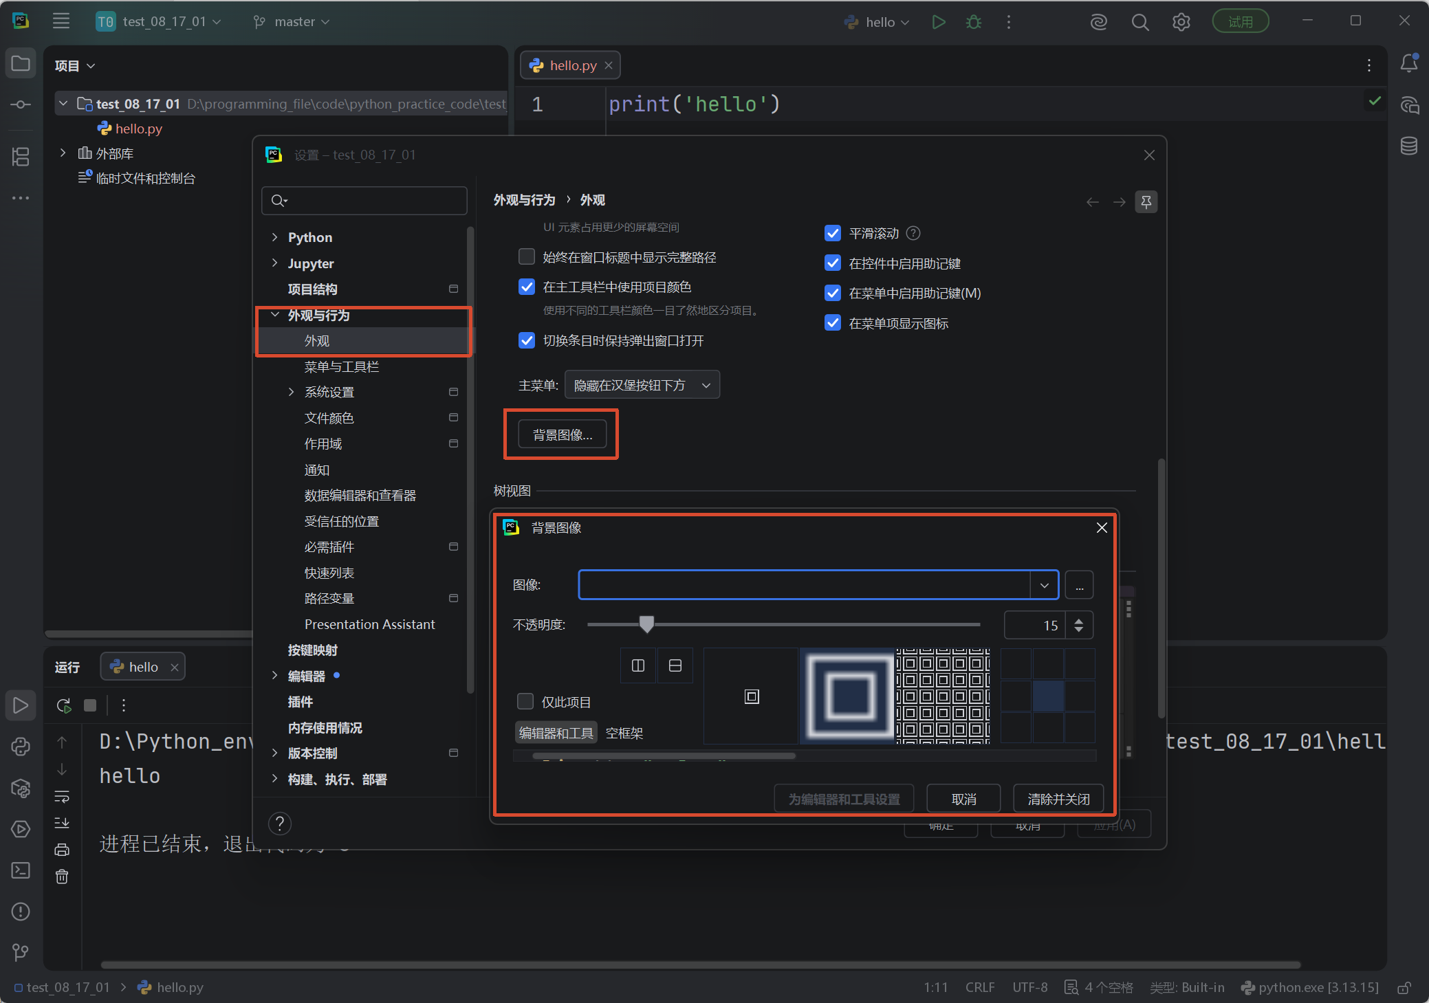Stop the running process
The image size is (1429, 1003).
click(90, 705)
